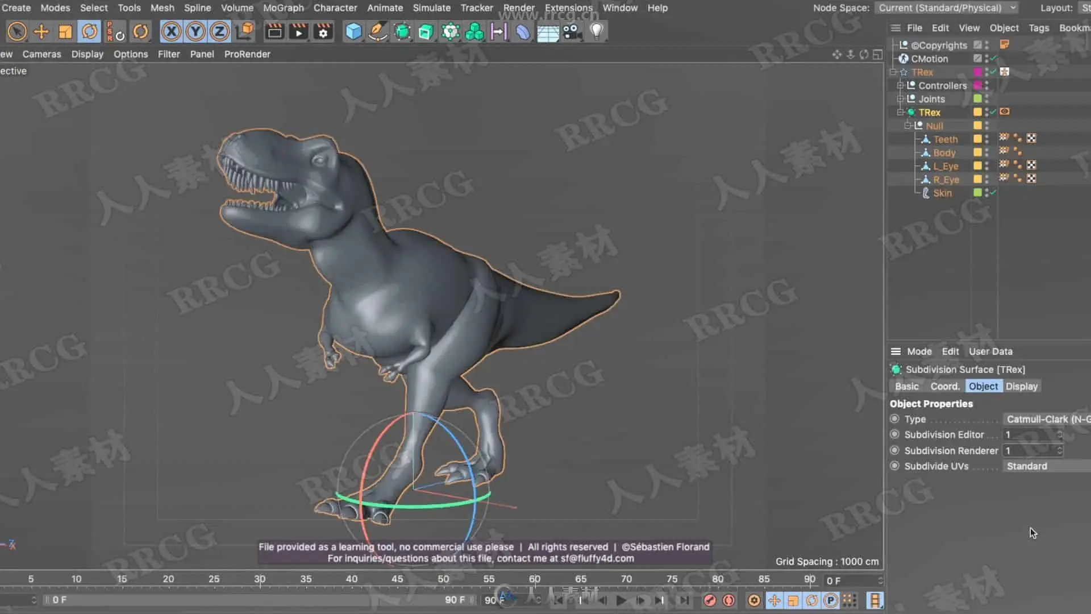Toggle X axis lock
The width and height of the screenshot is (1091, 614).
[x=171, y=31]
